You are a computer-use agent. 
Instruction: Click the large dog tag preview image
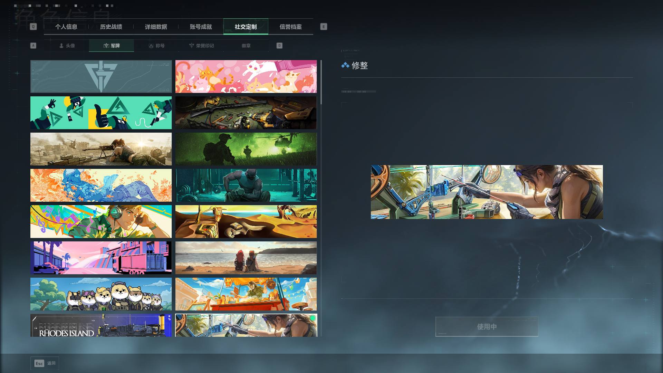point(487,192)
